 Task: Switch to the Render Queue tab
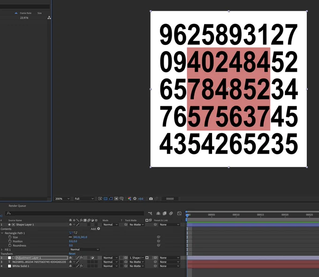(17, 206)
